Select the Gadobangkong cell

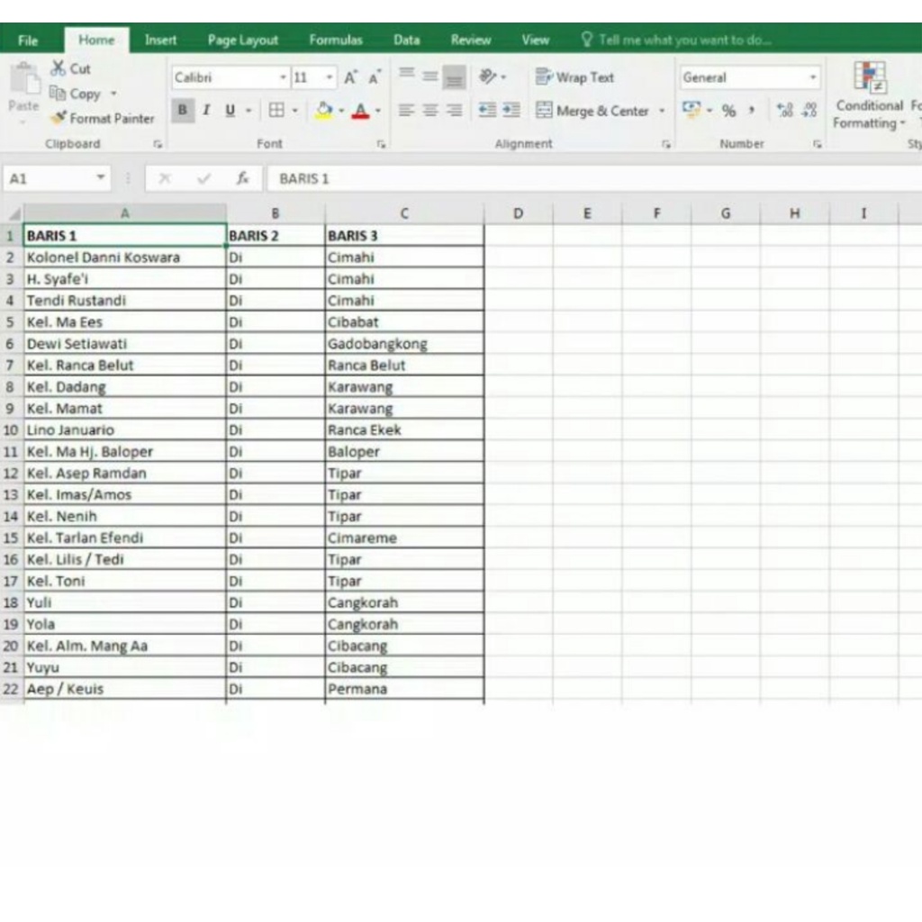tap(404, 343)
